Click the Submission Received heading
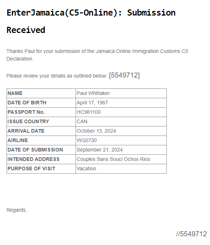 pyautogui.click(x=91, y=21)
